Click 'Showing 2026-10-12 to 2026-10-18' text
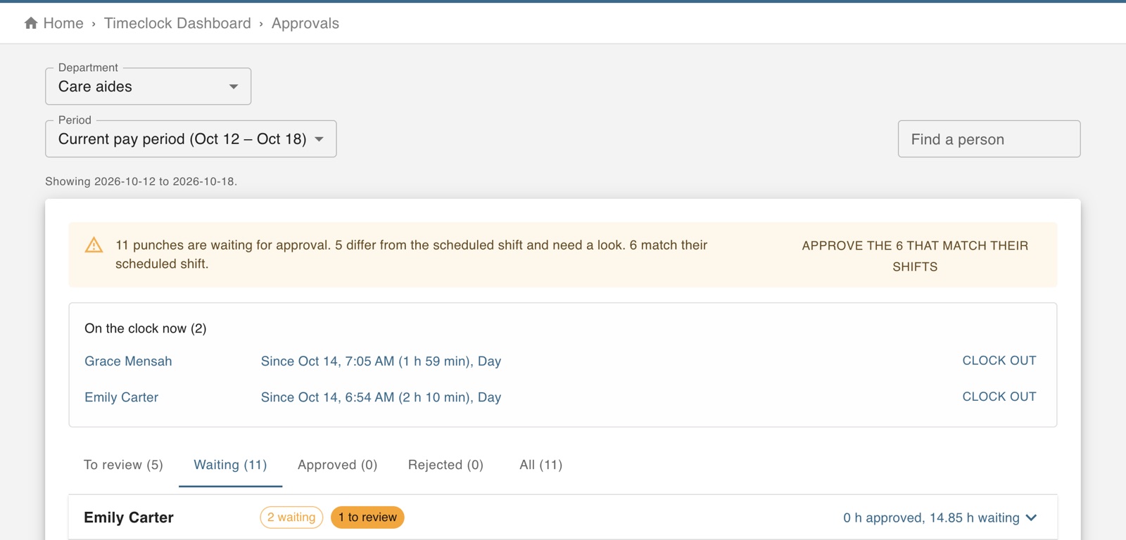Viewport: 1126px width, 540px height. [x=141, y=181]
